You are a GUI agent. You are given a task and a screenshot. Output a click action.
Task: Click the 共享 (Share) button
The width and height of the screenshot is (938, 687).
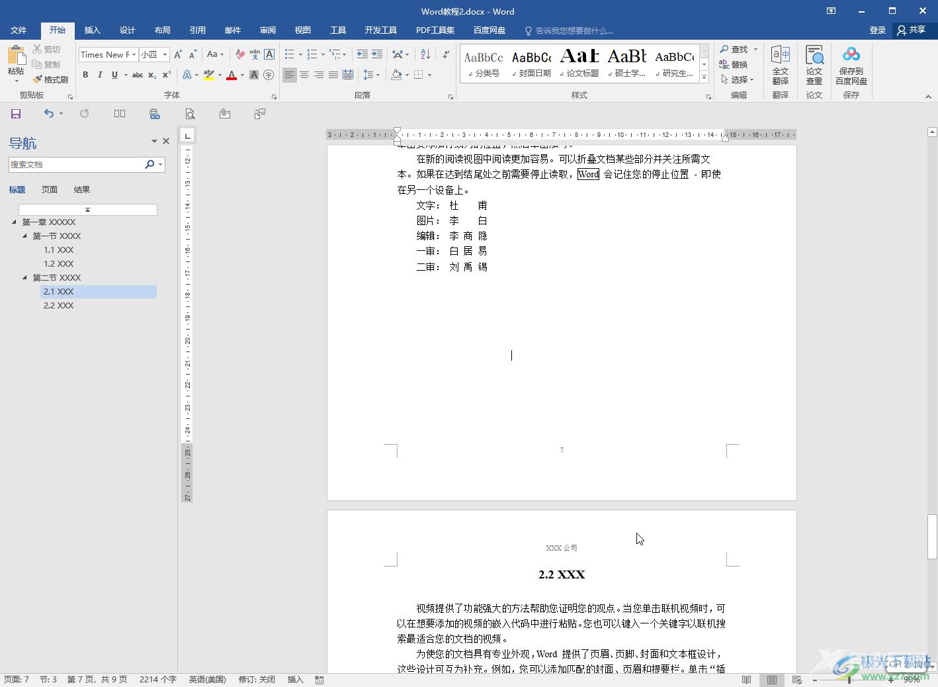pyautogui.click(x=912, y=30)
